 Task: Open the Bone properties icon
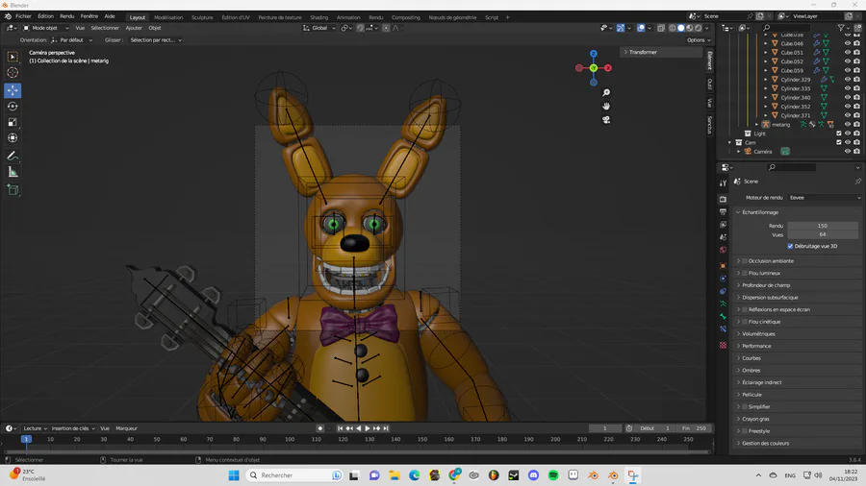coord(723,316)
